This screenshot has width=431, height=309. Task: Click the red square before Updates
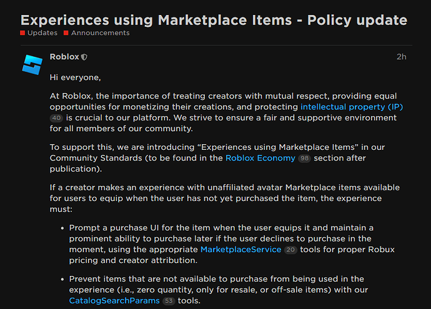point(22,33)
